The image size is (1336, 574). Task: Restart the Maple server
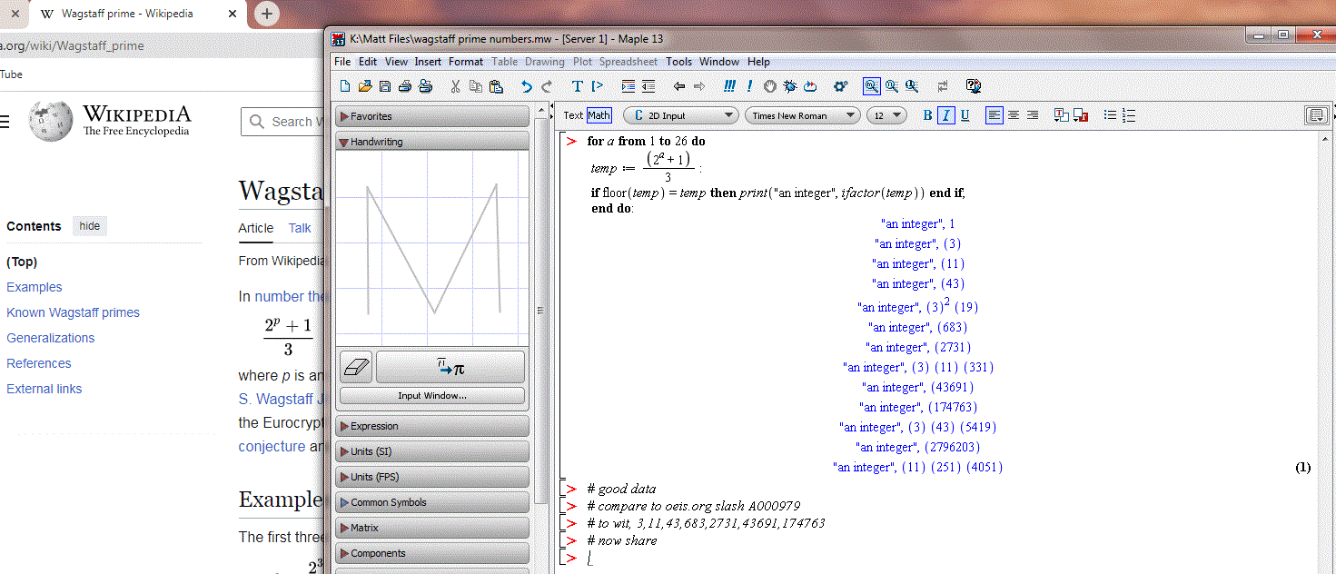pyautogui.click(x=810, y=86)
